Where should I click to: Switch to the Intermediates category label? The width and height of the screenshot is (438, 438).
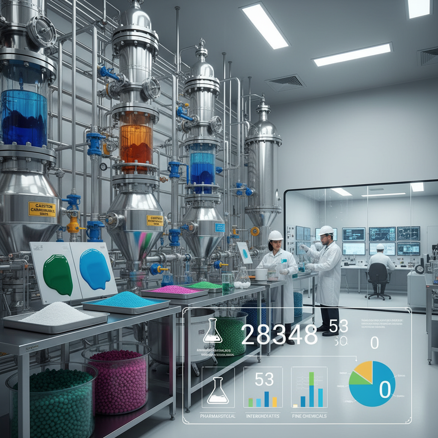(x=263, y=416)
